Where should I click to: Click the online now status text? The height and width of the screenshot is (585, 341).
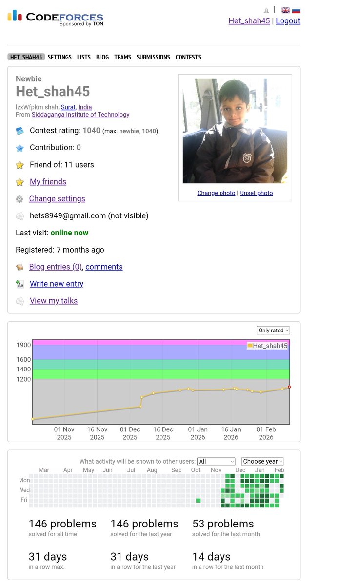70,233
